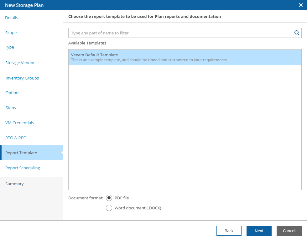Select PDF file document format
The image size is (307, 241).
click(x=109, y=198)
